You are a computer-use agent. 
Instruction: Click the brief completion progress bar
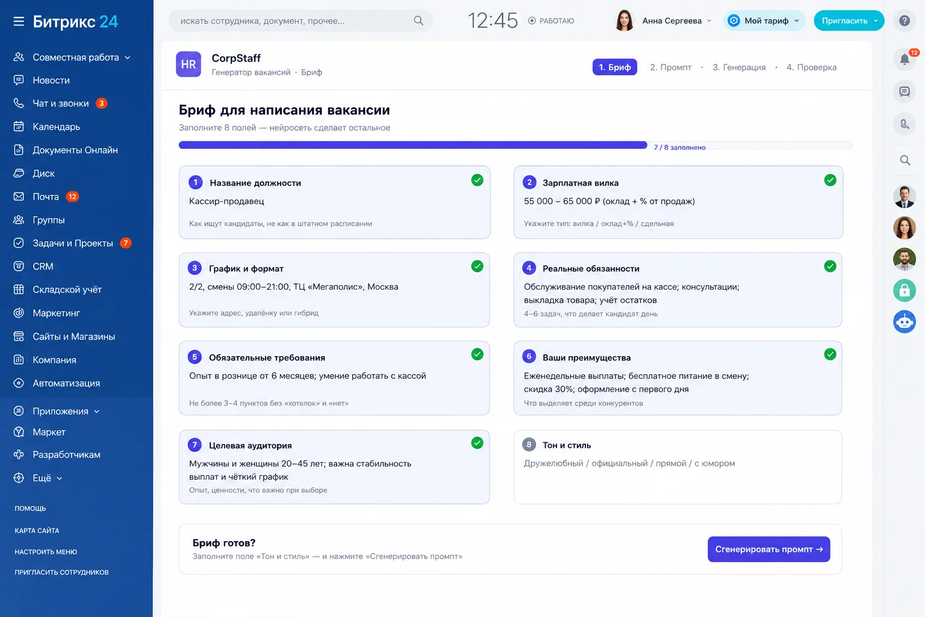point(515,145)
